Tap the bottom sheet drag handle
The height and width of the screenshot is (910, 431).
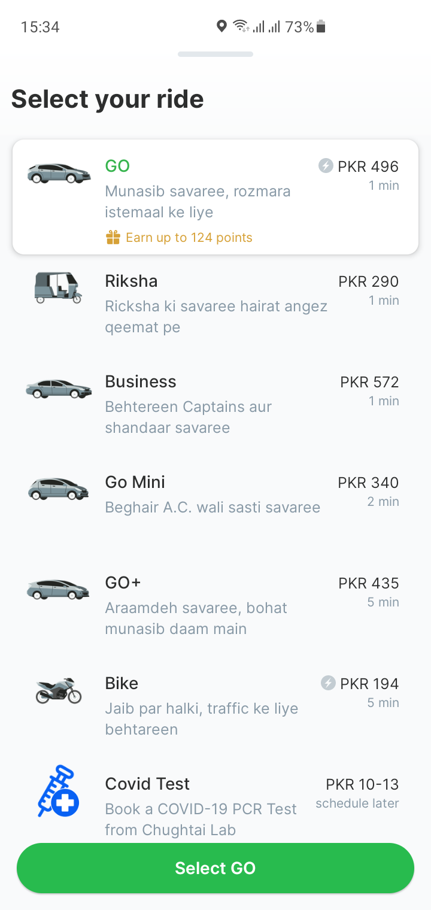tap(215, 54)
